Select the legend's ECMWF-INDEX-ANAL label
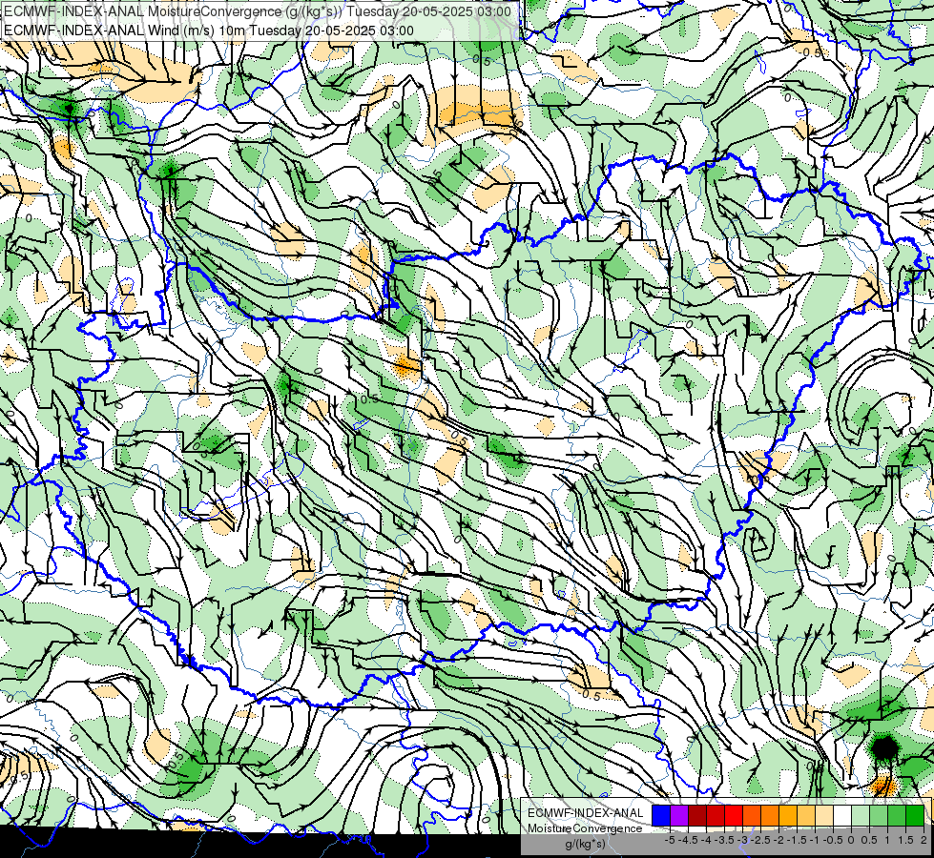934x858 pixels. (x=586, y=813)
